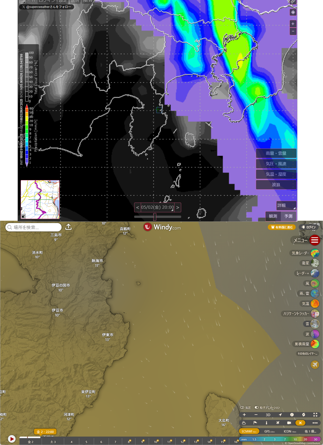Click the 金 2 - 22:00 time marker
Screen dimensions: 323x445
point(45,432)
